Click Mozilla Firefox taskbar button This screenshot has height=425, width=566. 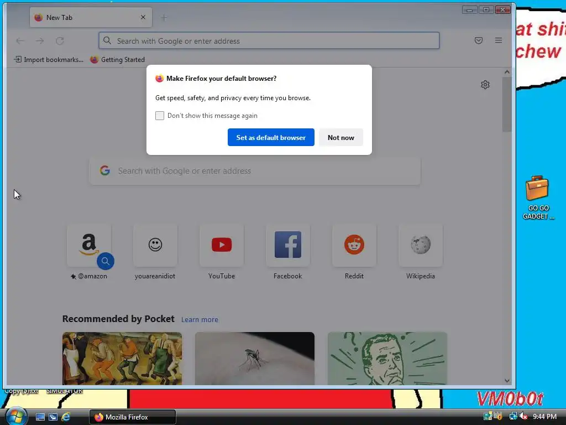pyautogui.click(x=133, y=417)
